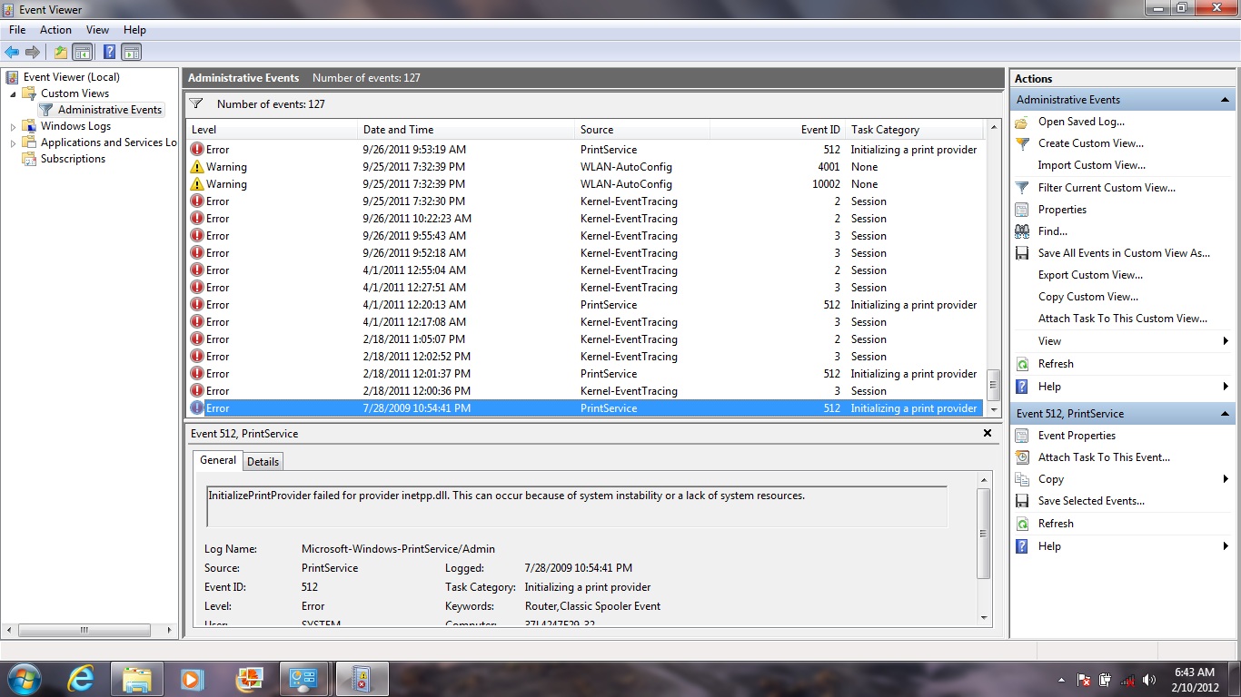Click the funnel icon beside Number of events
1241x697 pixels.
pyautogui.click(x=196, y=103)
